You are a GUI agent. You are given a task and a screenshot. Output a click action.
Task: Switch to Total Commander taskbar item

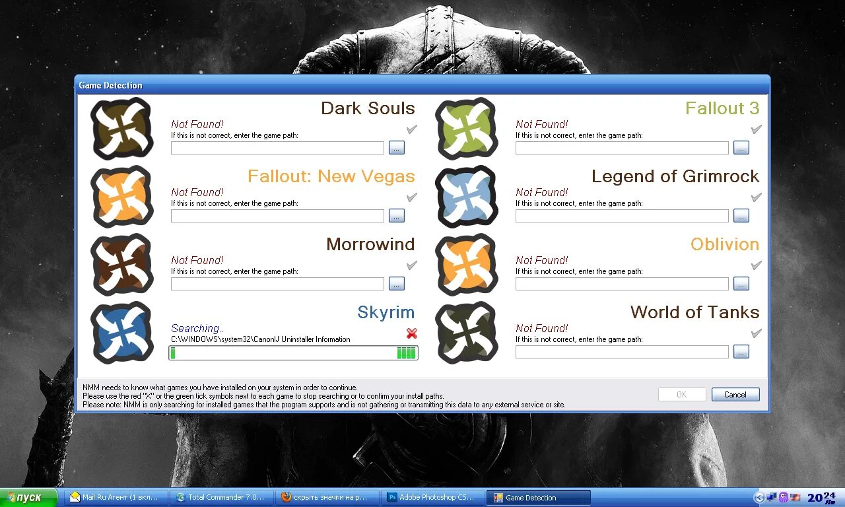point(221,498)
